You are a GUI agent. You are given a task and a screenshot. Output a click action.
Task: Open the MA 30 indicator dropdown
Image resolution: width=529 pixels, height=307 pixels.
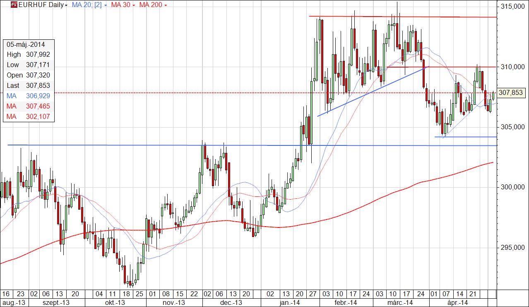123,5
